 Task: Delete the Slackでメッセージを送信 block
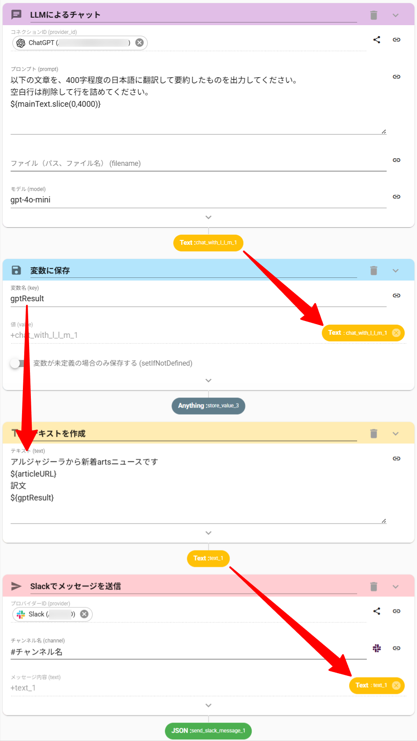click(374, 586)
